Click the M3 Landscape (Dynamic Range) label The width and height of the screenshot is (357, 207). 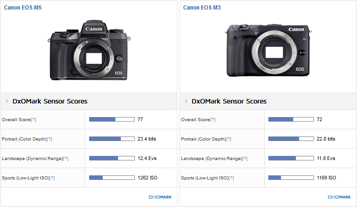[x=211, y=159]
